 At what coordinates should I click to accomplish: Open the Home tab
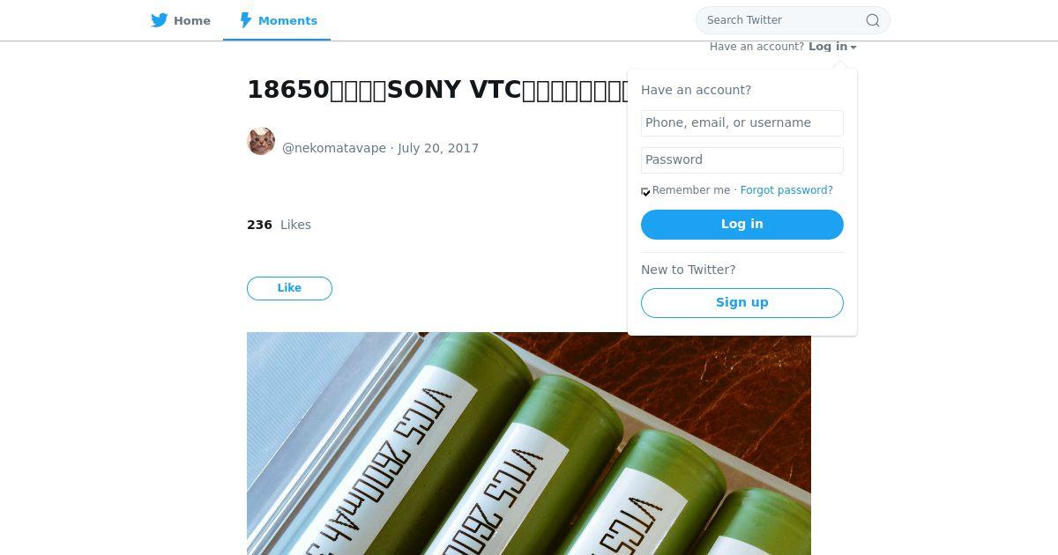(181, 20)
